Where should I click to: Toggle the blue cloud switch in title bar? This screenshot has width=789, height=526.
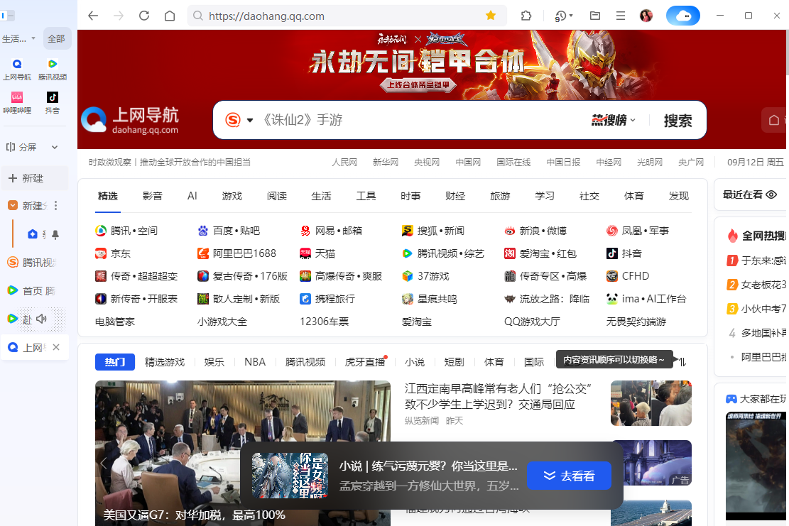[682, 15]
